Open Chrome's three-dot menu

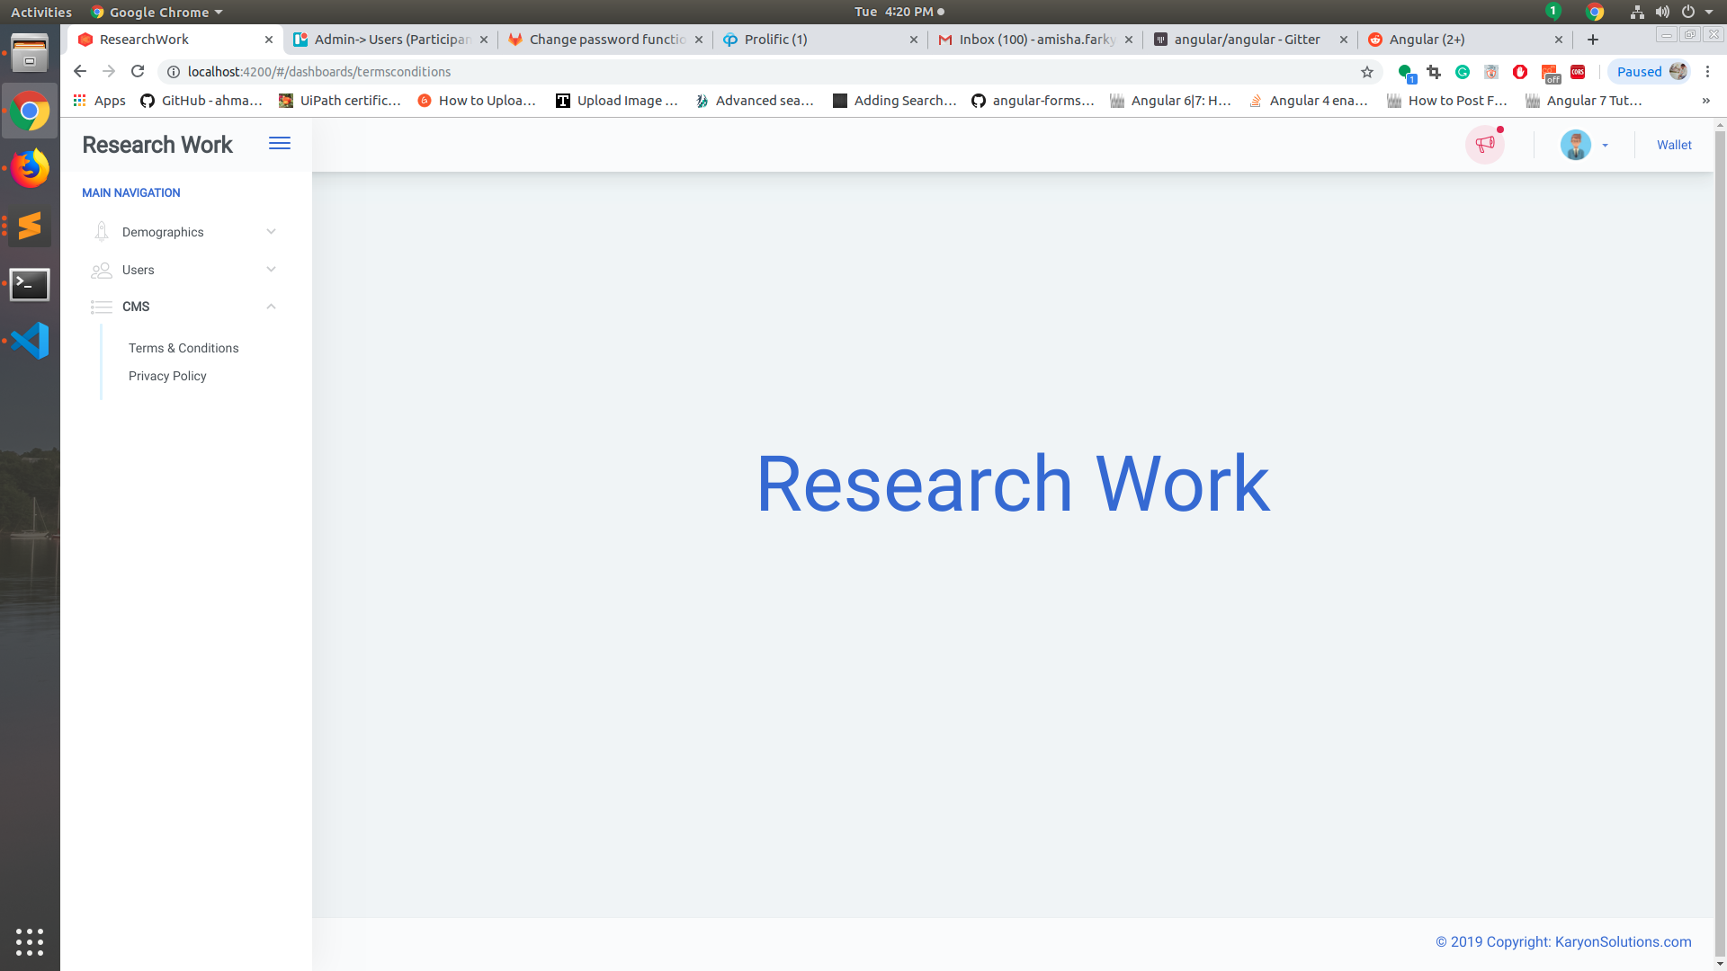[x=1707, y=72]
